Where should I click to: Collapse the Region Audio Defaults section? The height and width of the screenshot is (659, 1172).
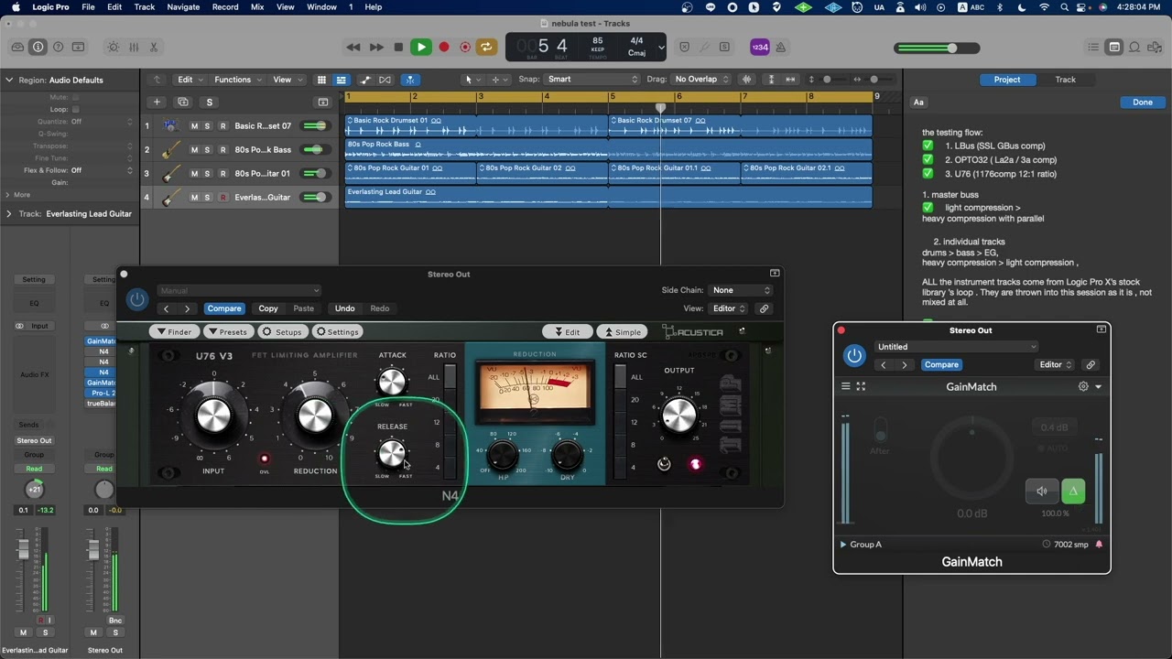(9, 80)
